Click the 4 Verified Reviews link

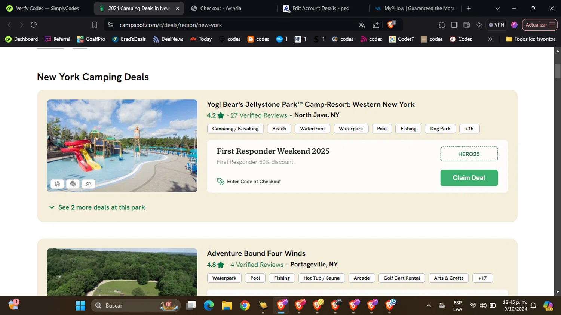click(x=257, y=265)
